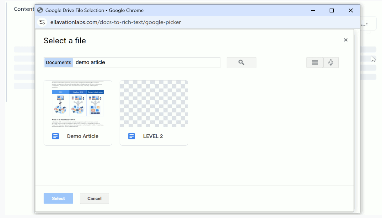The image size is (382, 218).
Task: Maximize the Google Drive File Selection window
Action: point(331,10)
